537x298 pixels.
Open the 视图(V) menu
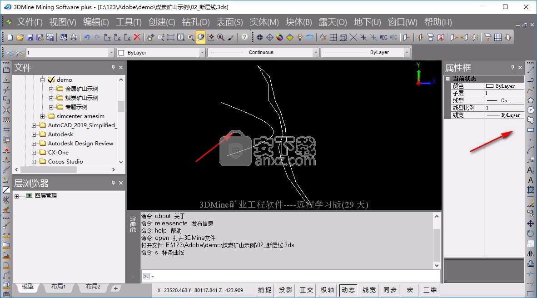[x=63, y=22]
